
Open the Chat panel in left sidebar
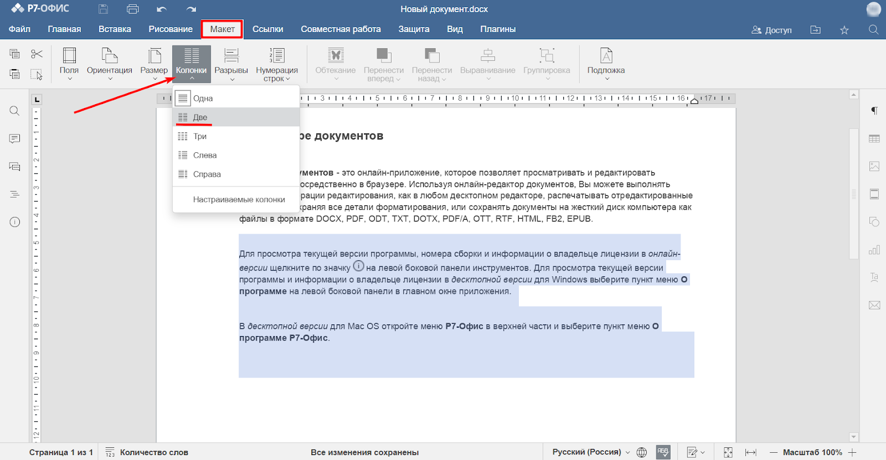click(x=15, y=166)
